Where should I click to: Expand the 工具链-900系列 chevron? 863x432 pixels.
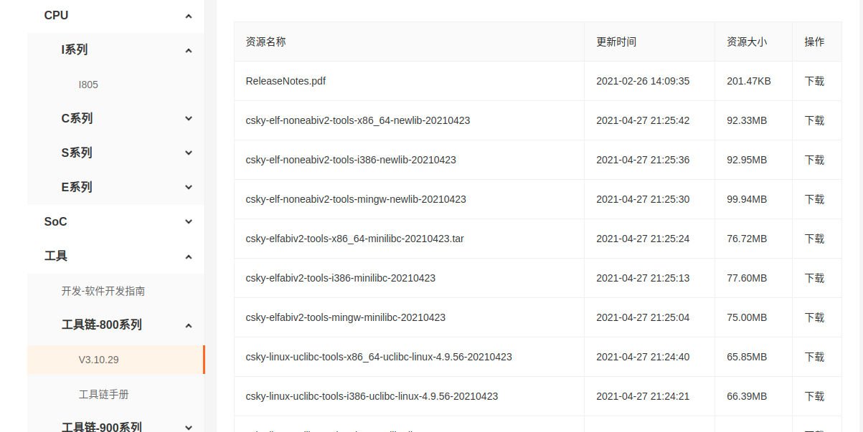(189, 428)
